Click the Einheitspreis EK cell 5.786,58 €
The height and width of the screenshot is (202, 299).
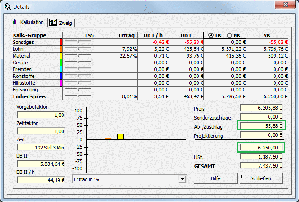coord(225,96)
